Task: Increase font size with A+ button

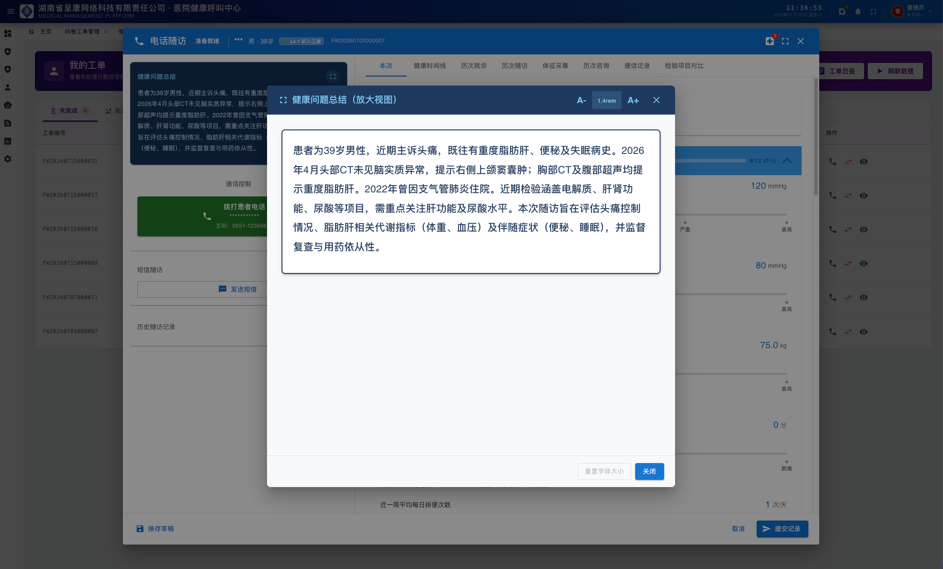Action: click(x=633, y=100)
